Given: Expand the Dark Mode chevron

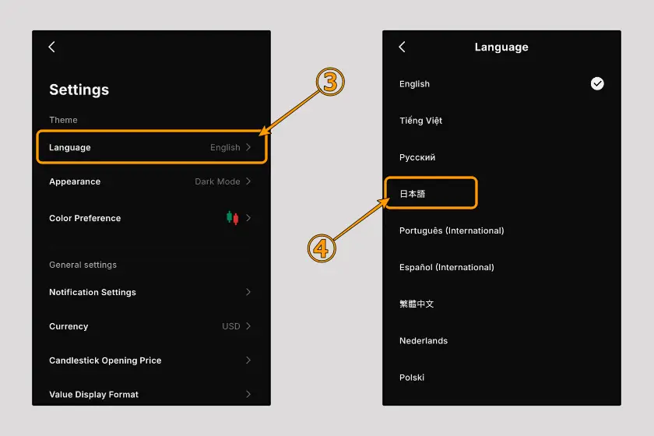Looking at the screenshot, I should pyautogui.click(x=248, y=181).
